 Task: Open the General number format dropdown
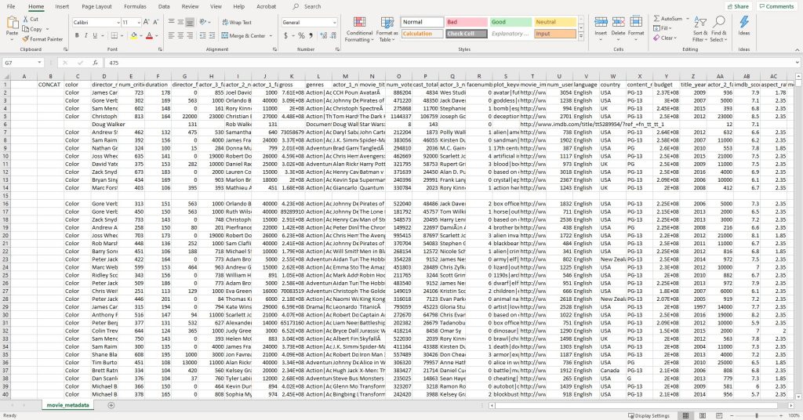tap(335, 23)
